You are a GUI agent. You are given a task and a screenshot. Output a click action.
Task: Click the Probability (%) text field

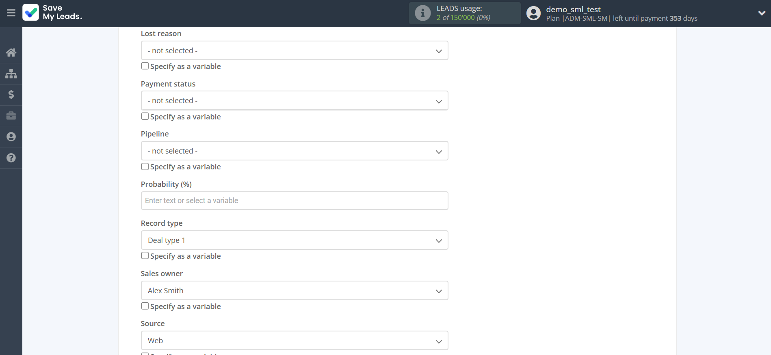(294, 201)
